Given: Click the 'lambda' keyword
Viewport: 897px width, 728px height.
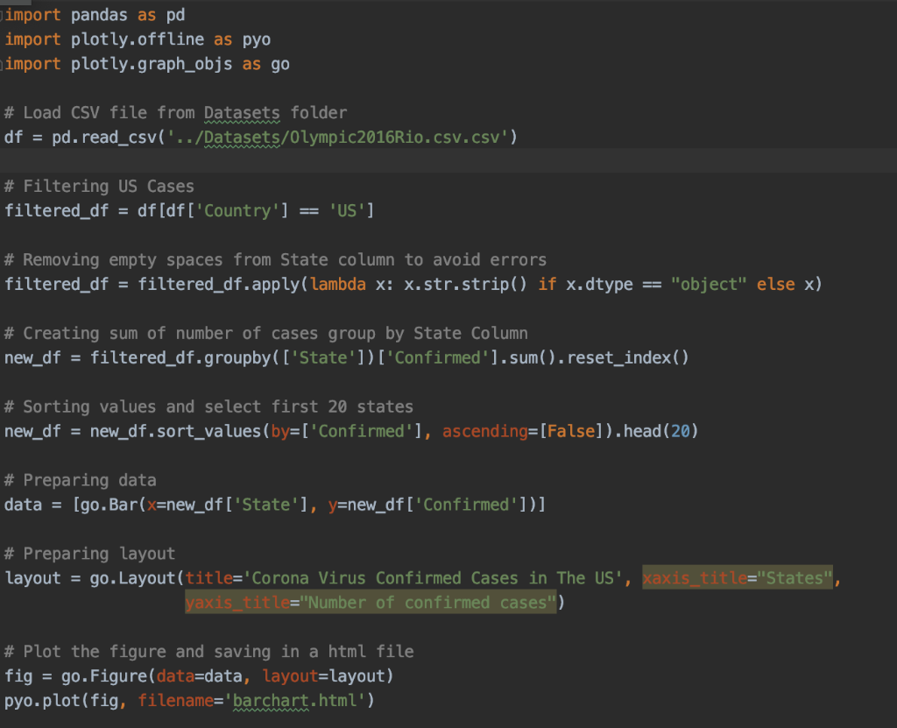Looking at the screenshot, I should [338, 285].
